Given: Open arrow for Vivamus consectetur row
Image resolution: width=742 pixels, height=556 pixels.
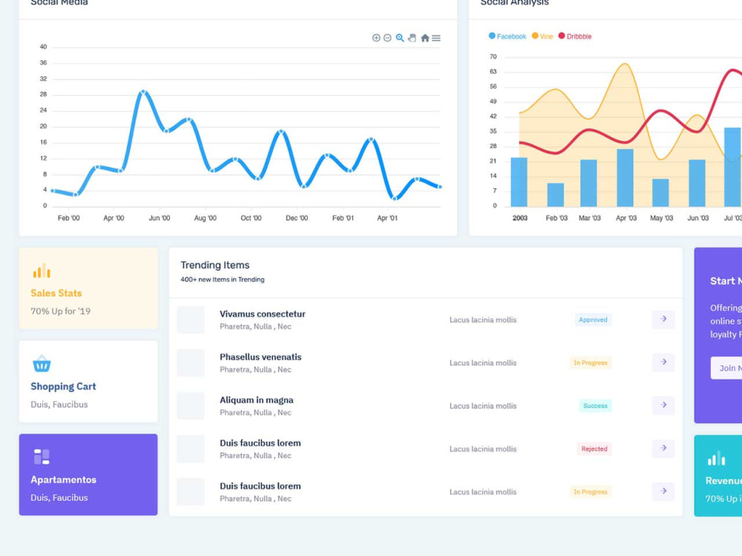Looking at the screenshot, I should pos(663,319).
